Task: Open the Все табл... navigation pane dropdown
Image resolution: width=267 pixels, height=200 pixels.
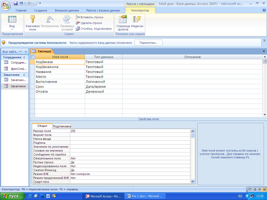Action: 20,52
